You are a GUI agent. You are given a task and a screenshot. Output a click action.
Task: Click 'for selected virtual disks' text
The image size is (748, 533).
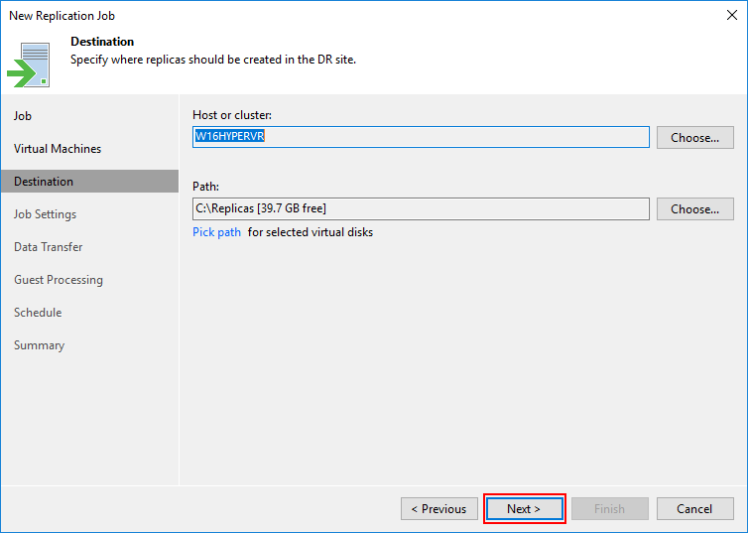pos(311,232)
